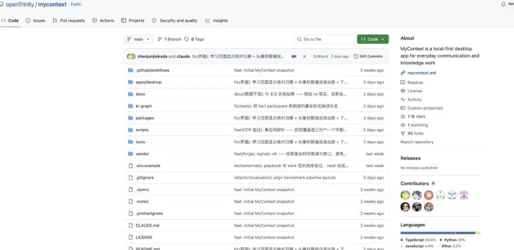Viewport: 514px width, 250px height.
Task: Open the Pull requests tab
Action: click(69, 20)
